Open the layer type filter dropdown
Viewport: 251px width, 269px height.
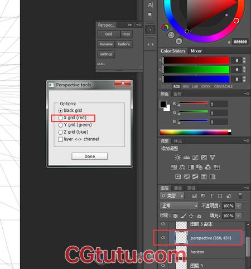[x=172, y=195]
